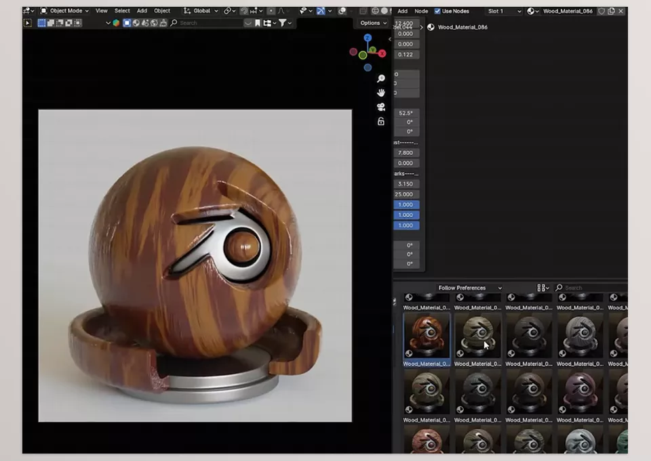Viewport: 651px width, 461px height.
Task: Open the asset browser display mode dropdown
Action: [x=542, y=288]
